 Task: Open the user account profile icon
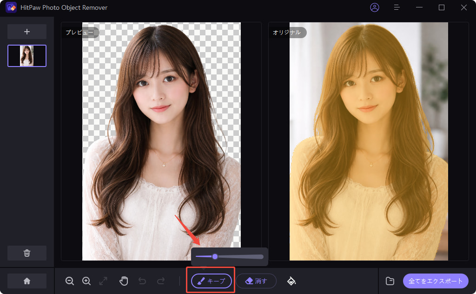pos(374,7)
